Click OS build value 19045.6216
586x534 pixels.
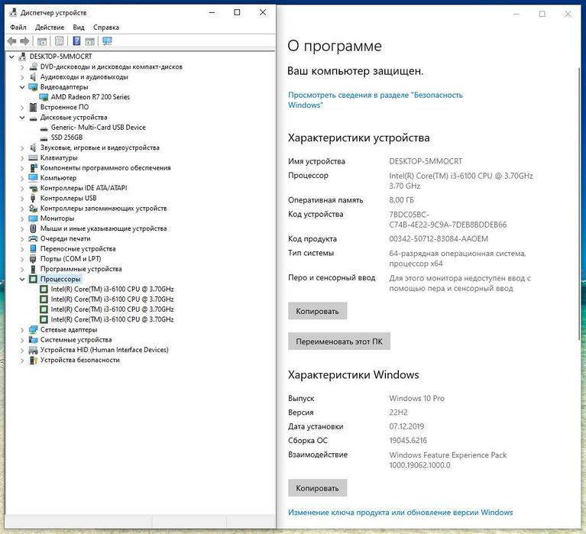[x=408, y=441]
